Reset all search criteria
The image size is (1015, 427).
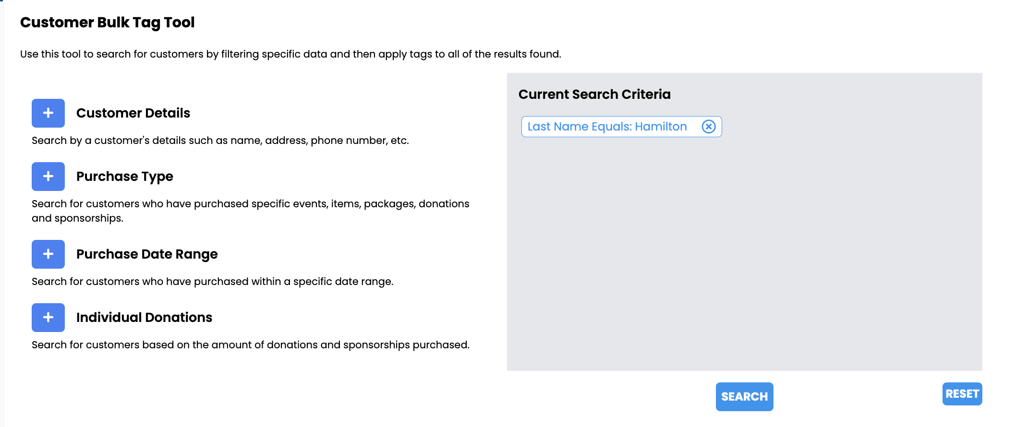point(962,394)
